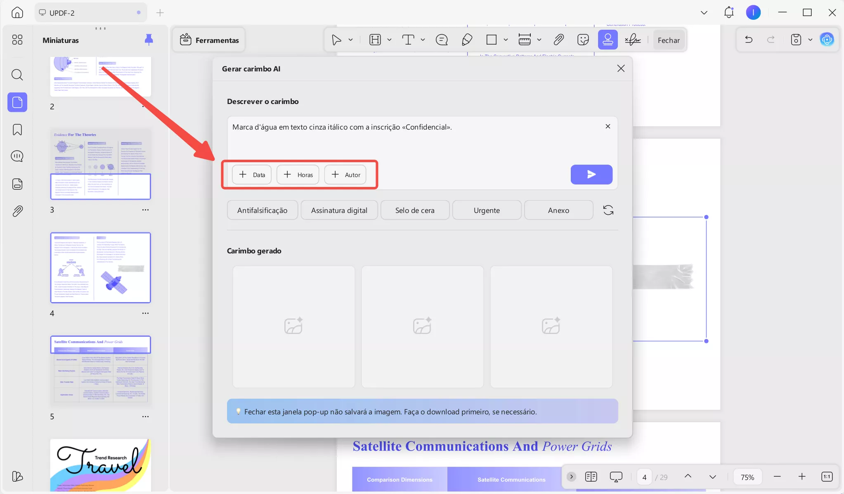Image resolution: width=844 pixels, height=494 pixels.
Task: Select the signature tool
Action: [633, 40]
